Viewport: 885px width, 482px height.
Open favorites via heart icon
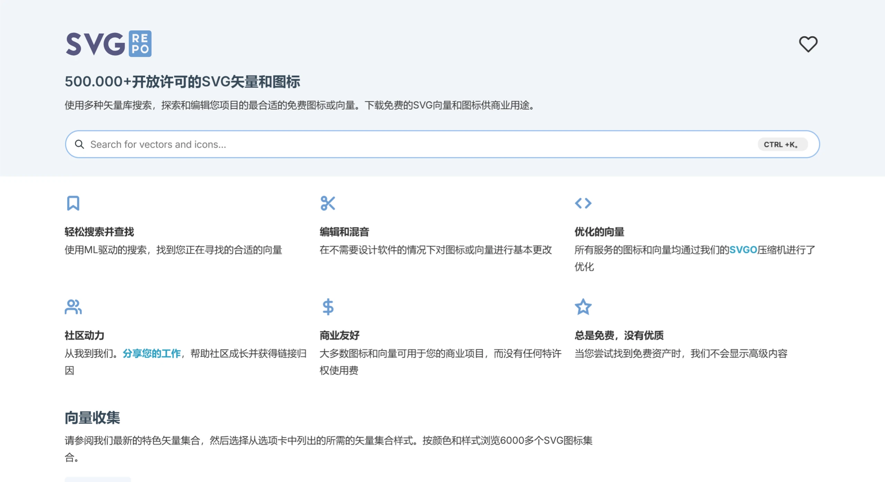808,44
